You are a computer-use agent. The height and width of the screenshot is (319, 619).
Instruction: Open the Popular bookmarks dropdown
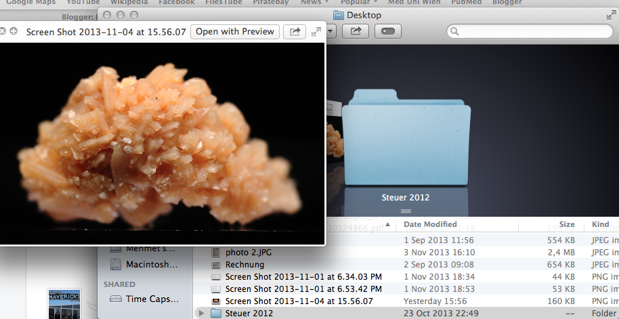[358, 2]
